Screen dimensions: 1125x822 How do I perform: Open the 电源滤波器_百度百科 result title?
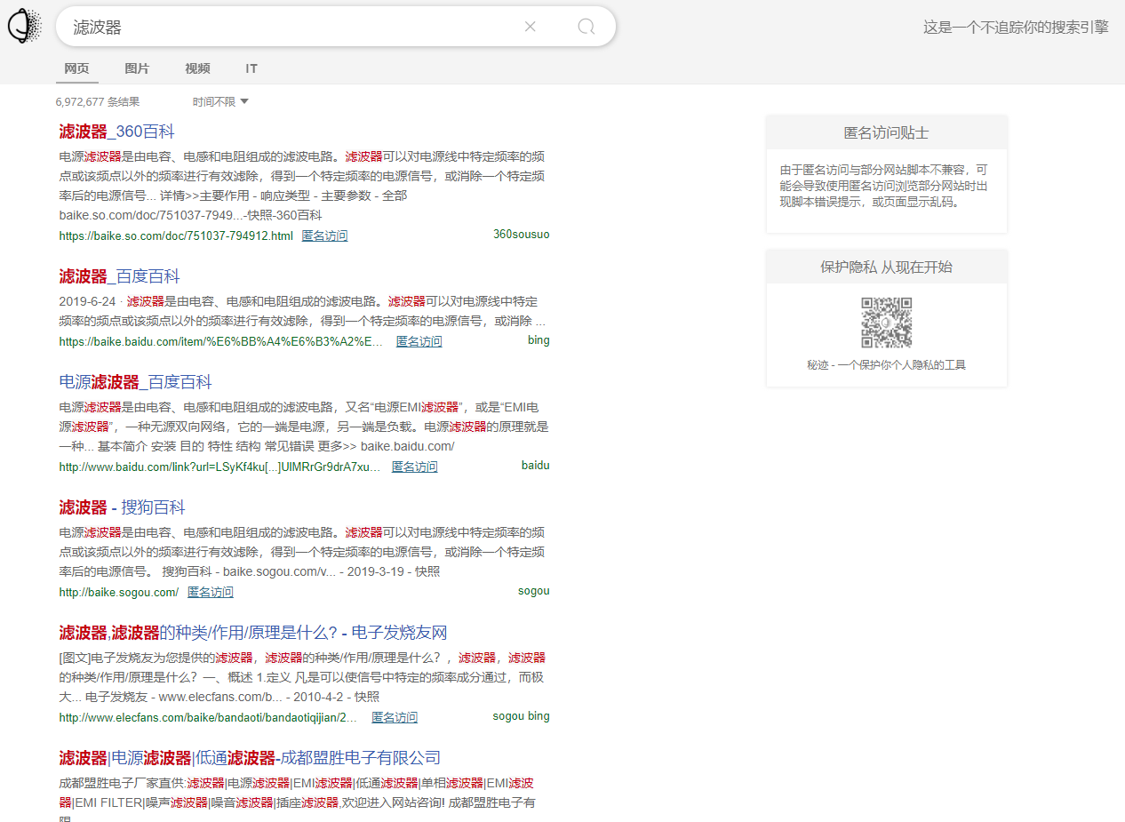pyautogui.click(x=135, y=382)
